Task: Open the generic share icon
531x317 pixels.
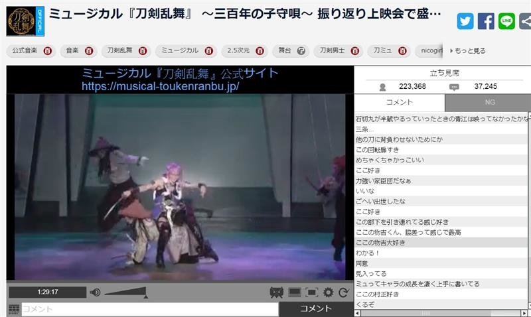Action: tap(525, 21)
